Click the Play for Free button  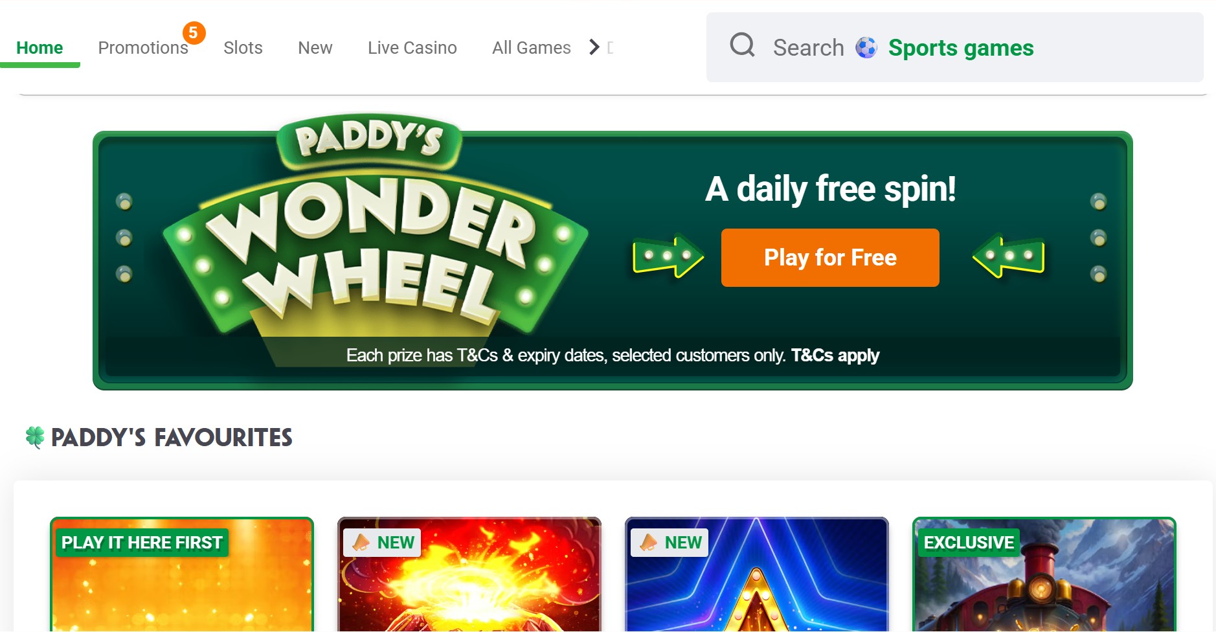[x=830, y=258]
